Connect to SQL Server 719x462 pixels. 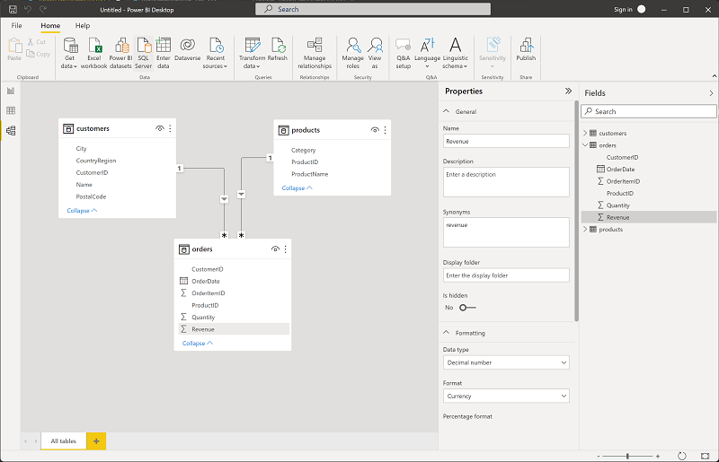(x=143, y=53)
